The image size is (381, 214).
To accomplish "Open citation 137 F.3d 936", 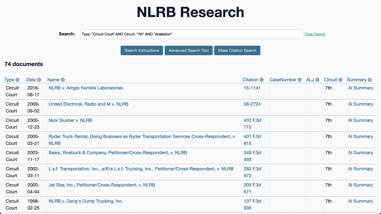I will (x=253, y=205).
